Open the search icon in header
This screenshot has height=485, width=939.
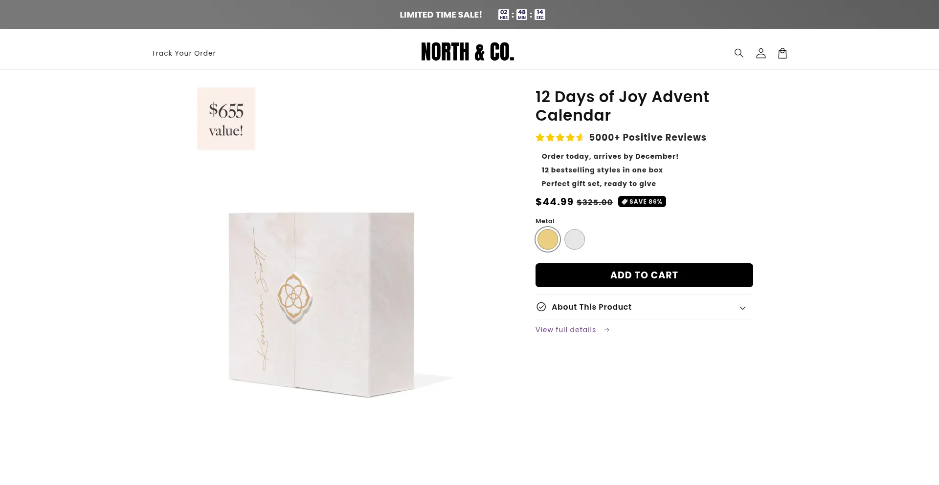[x=738, y=53]
